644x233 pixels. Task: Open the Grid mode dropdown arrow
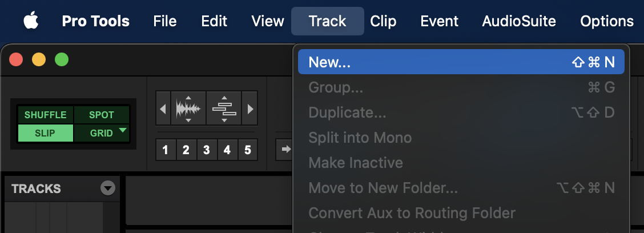pos(123,131)
